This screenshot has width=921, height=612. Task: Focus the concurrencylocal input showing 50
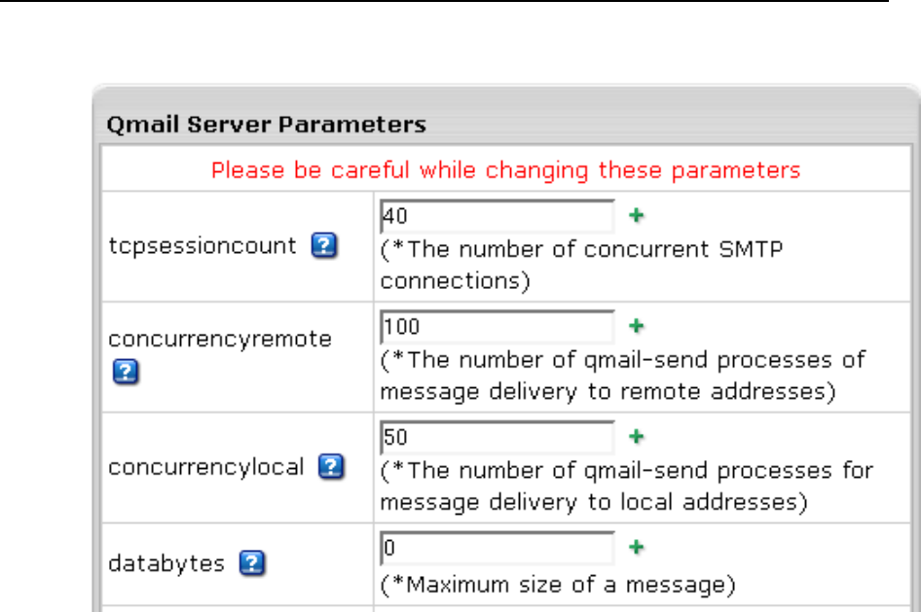(497, 437)
